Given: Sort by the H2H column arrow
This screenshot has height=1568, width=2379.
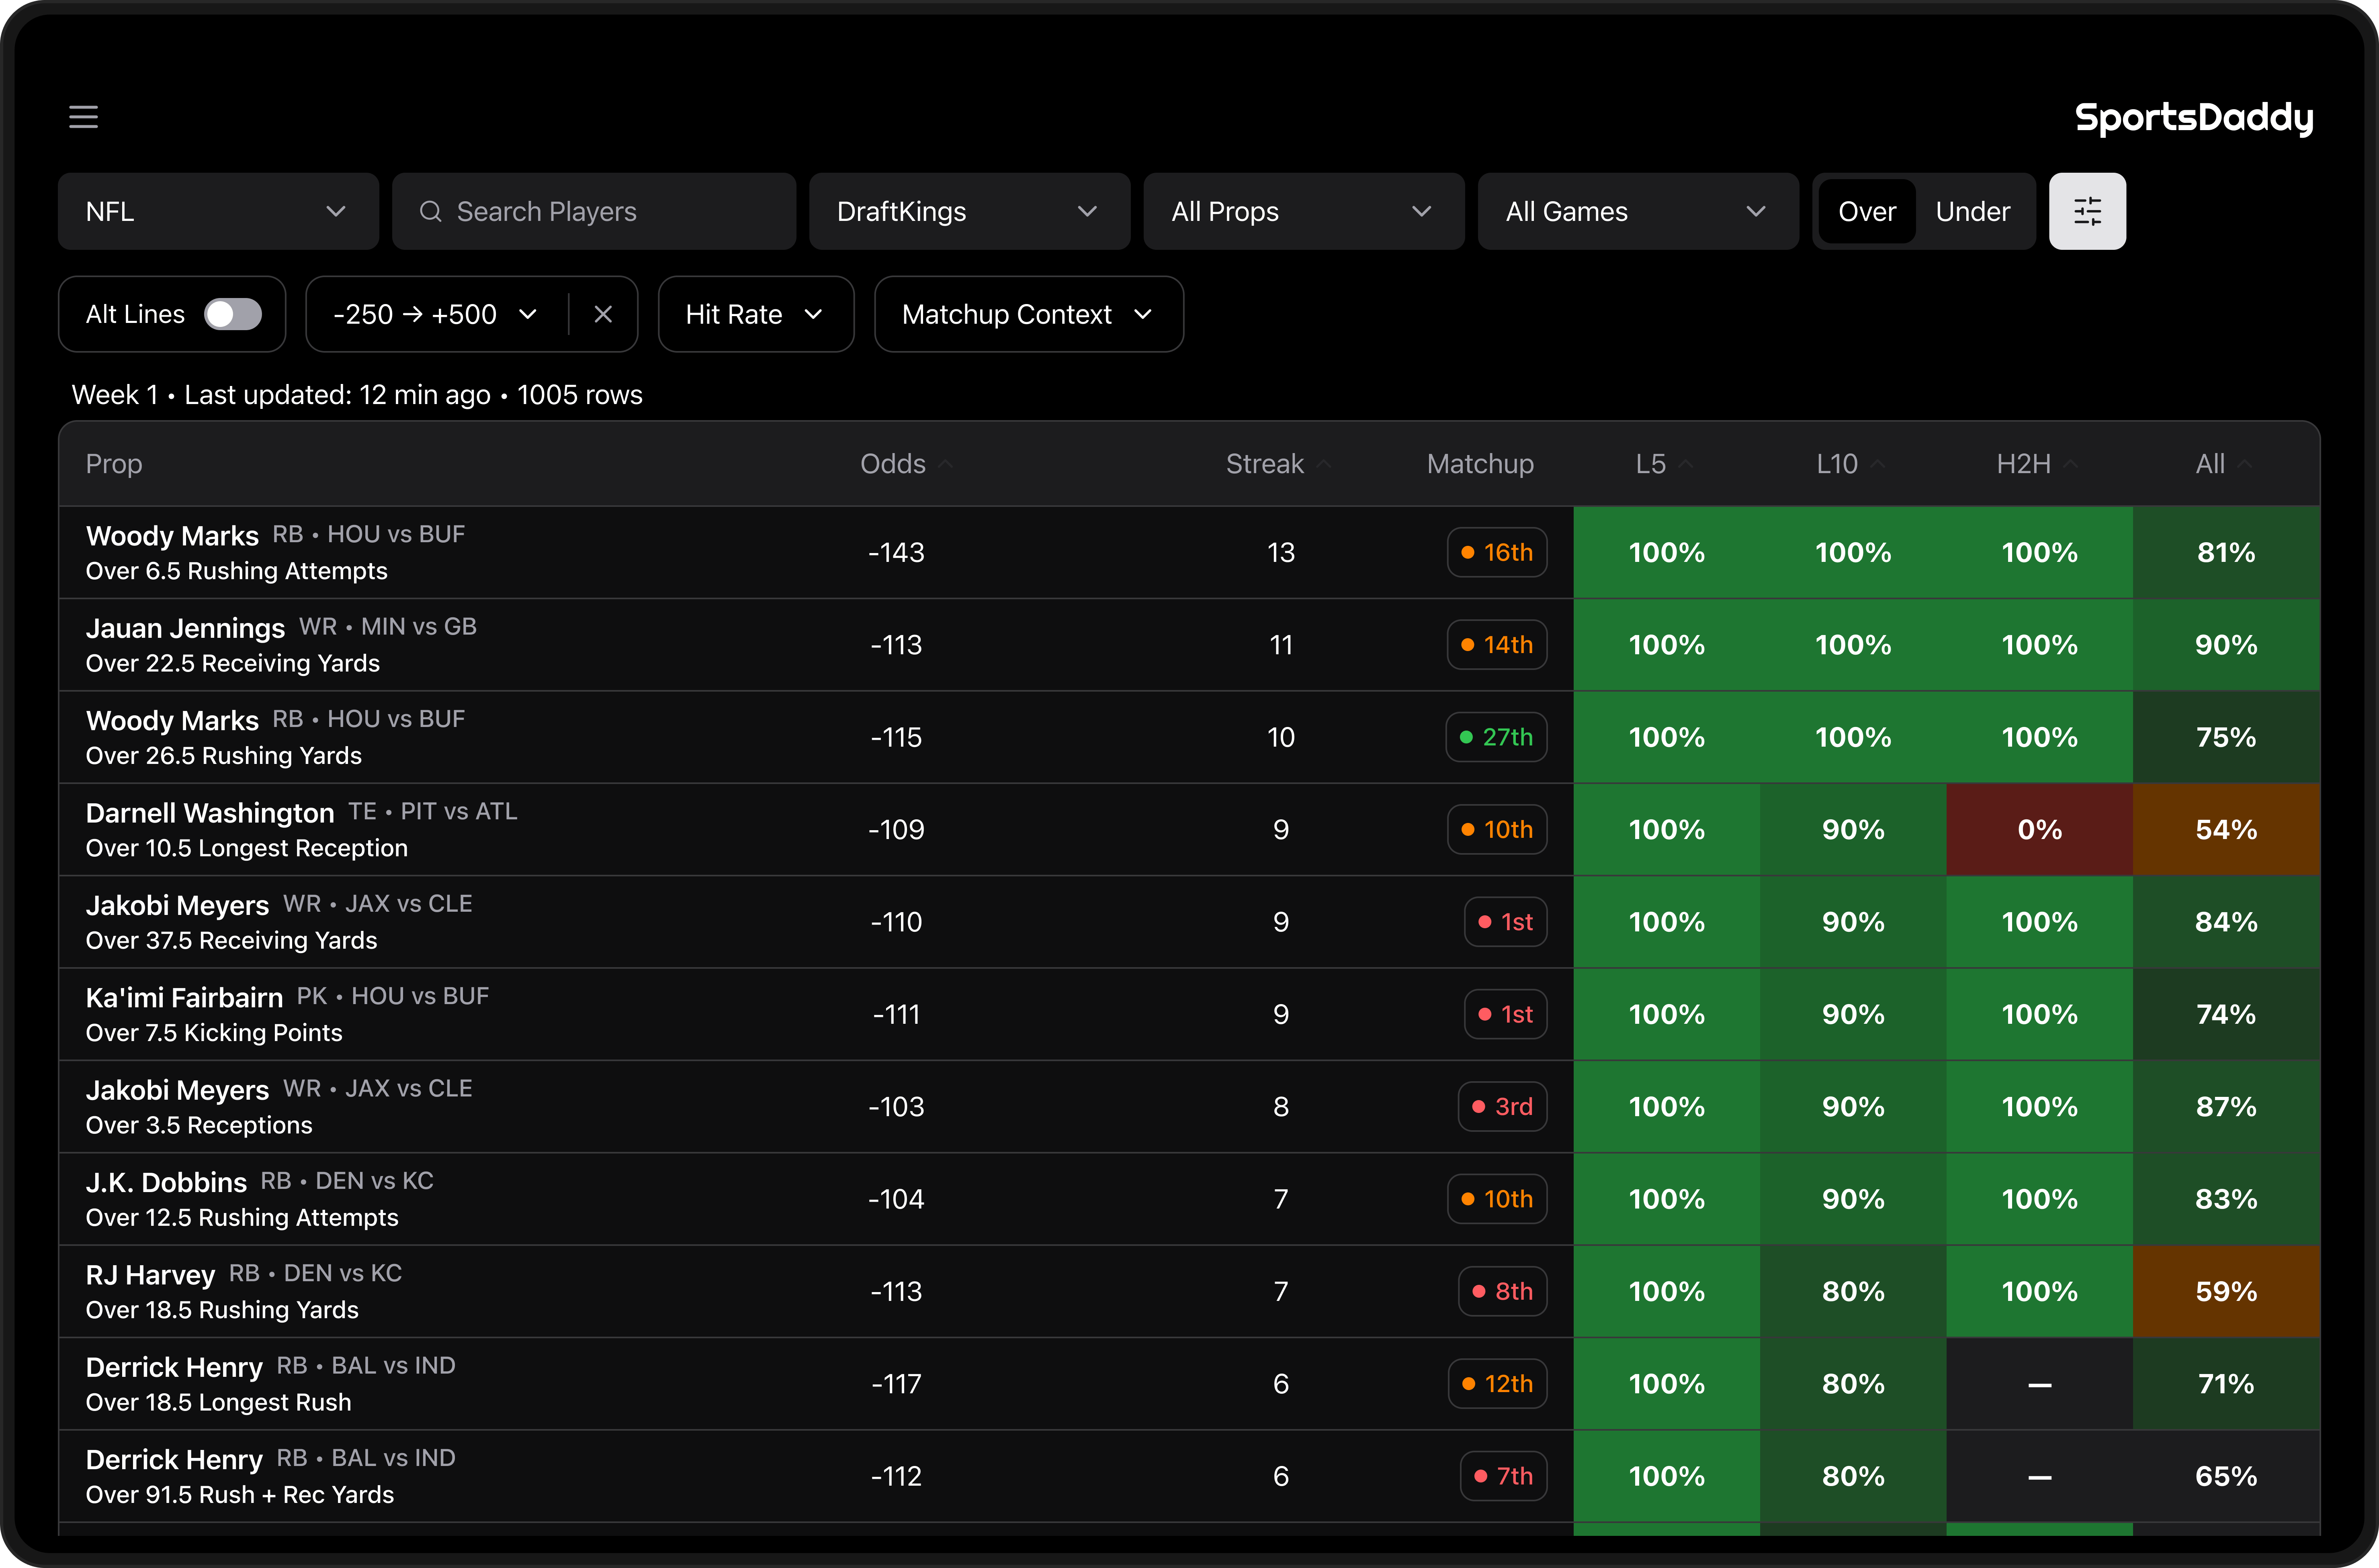Looking at the screenshot, I should (x=2071, y=464).
